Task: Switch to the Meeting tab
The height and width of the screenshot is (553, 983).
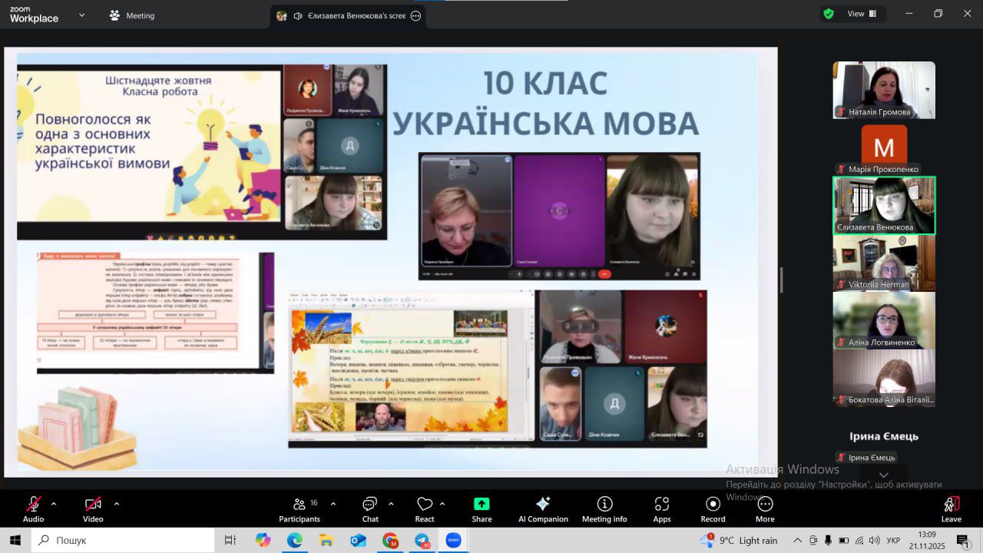Action: point(131,15)
